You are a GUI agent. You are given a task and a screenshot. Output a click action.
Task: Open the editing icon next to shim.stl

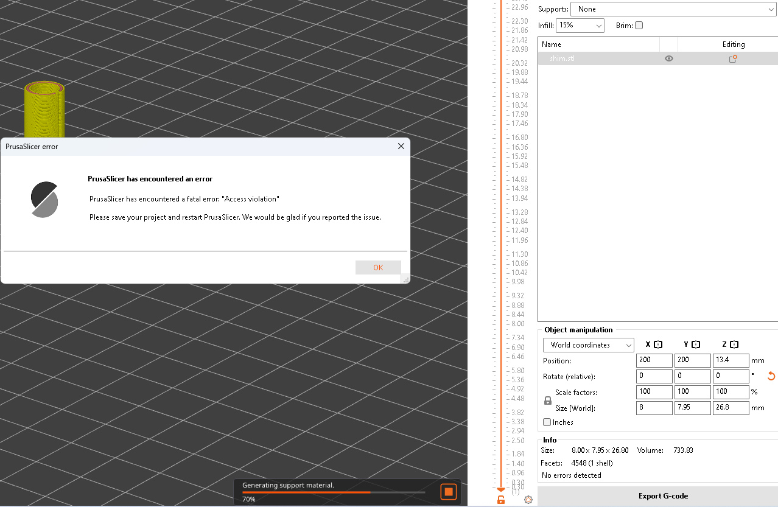(732, 58)
